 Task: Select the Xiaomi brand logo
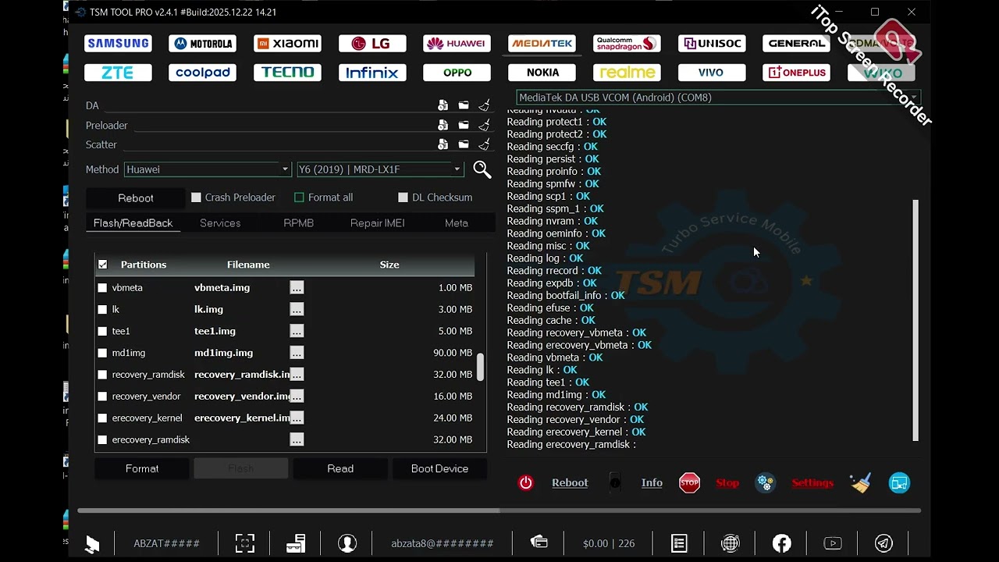pyautogui.click(x=288, y=44)
